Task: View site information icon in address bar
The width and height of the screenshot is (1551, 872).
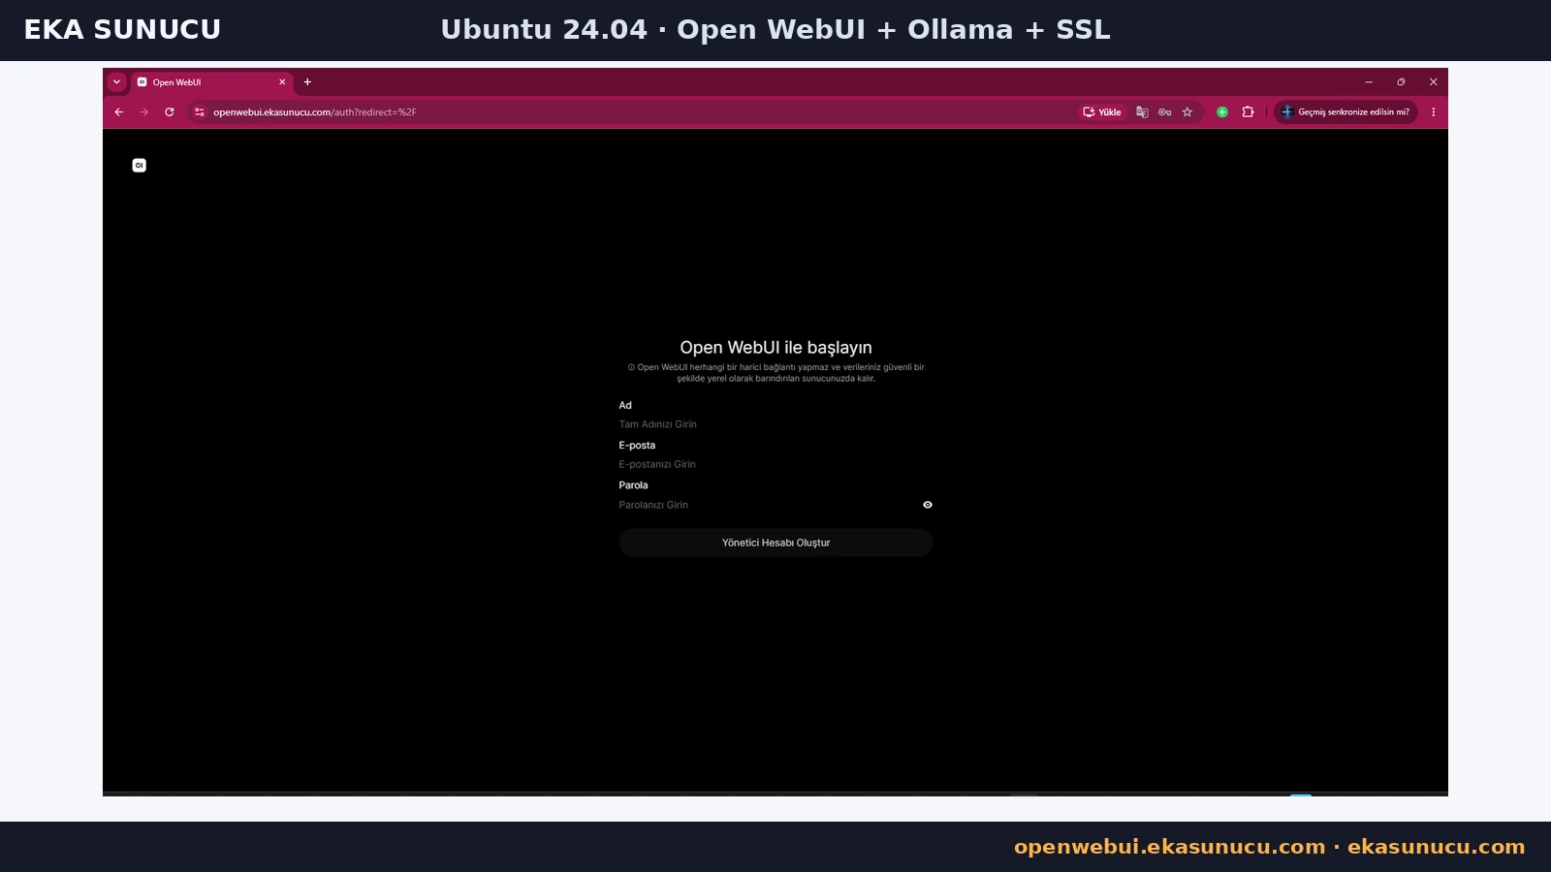Action: pyautogui.click(x=200, y=112)
